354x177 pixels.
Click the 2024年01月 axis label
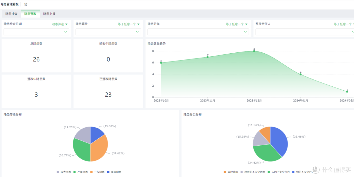[301, 101]
